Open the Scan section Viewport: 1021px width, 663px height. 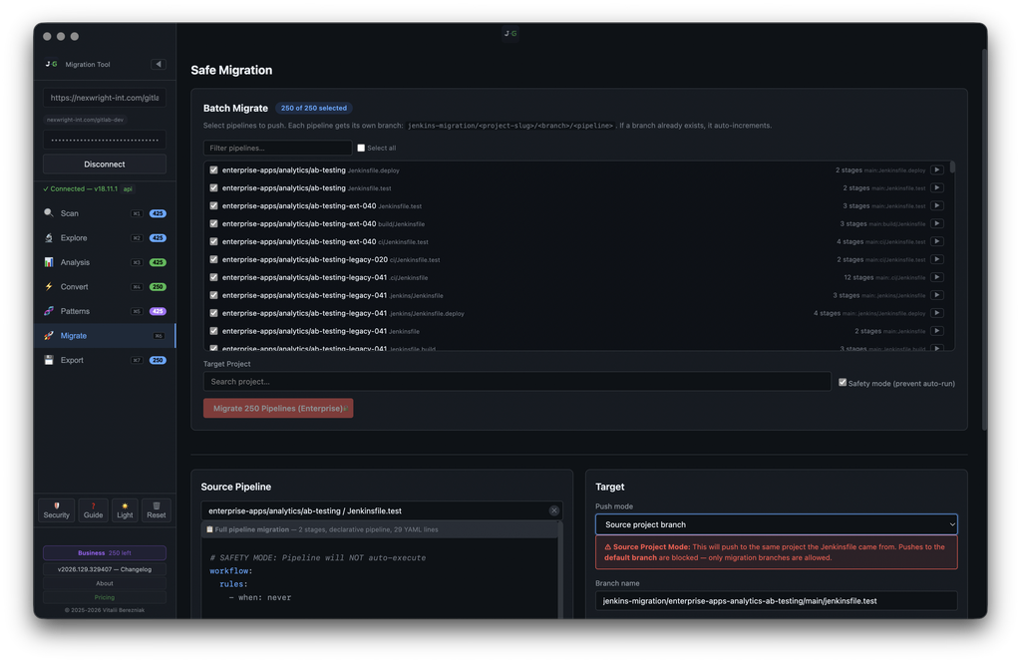pos(104,213)
